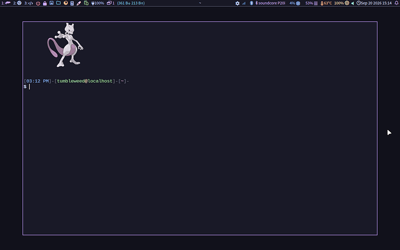Click the battery plug 100% indicator
This screenshot has width=400, height=250.
(x=98, y=3)
